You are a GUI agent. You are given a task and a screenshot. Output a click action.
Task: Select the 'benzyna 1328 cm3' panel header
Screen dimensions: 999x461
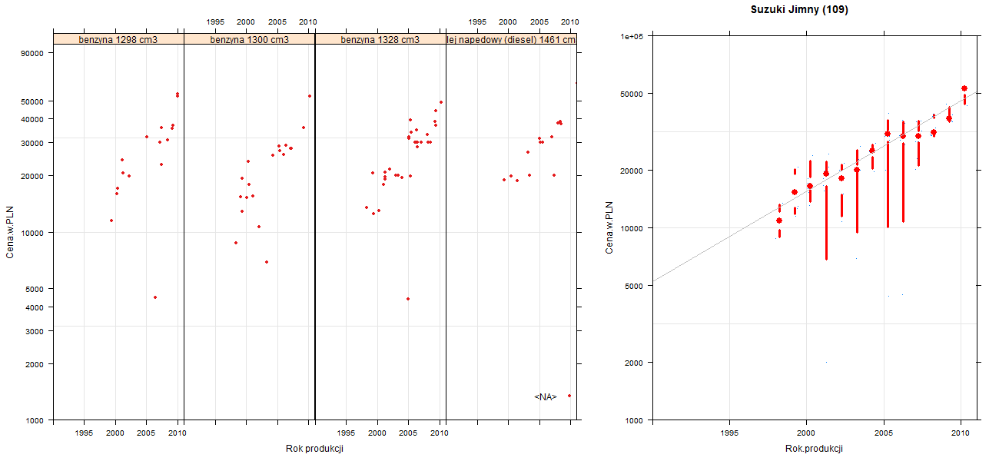pyautogui.click(x=380, y=39)
